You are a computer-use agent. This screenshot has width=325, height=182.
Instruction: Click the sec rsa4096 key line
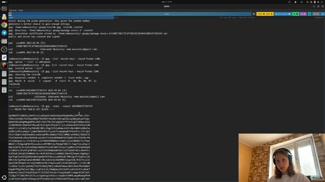pos(38,90)
